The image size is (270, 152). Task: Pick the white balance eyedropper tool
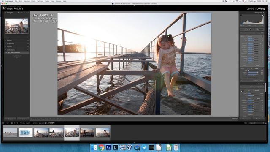pyautogui.click(x=242, y=92)
